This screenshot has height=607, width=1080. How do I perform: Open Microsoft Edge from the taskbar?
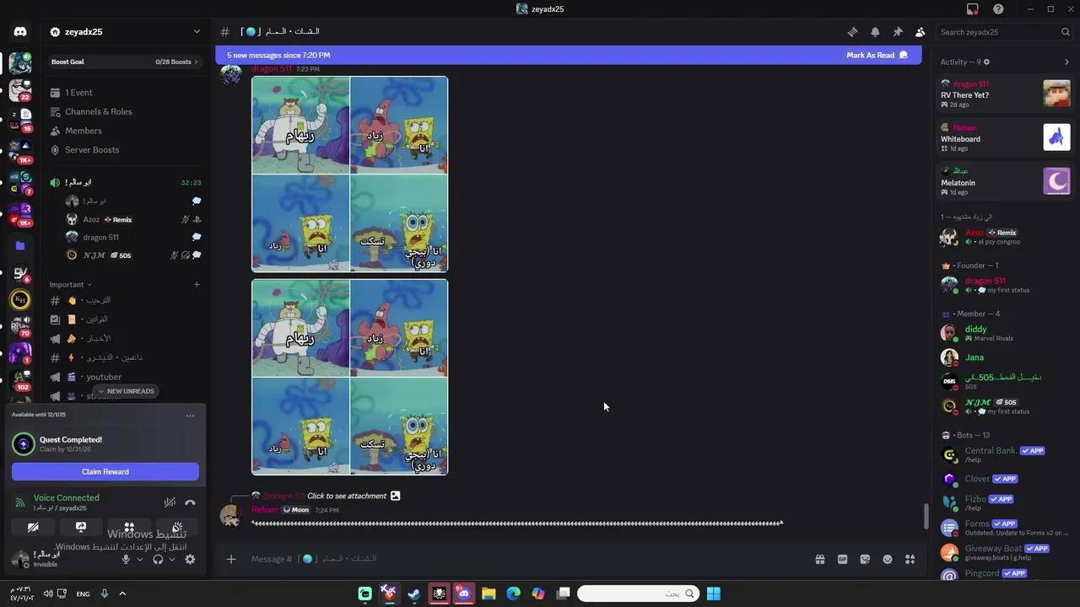tap(513, 594)
